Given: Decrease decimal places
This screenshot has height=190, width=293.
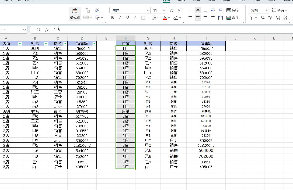Looking at the screenshot, I should tap(285, 18).
